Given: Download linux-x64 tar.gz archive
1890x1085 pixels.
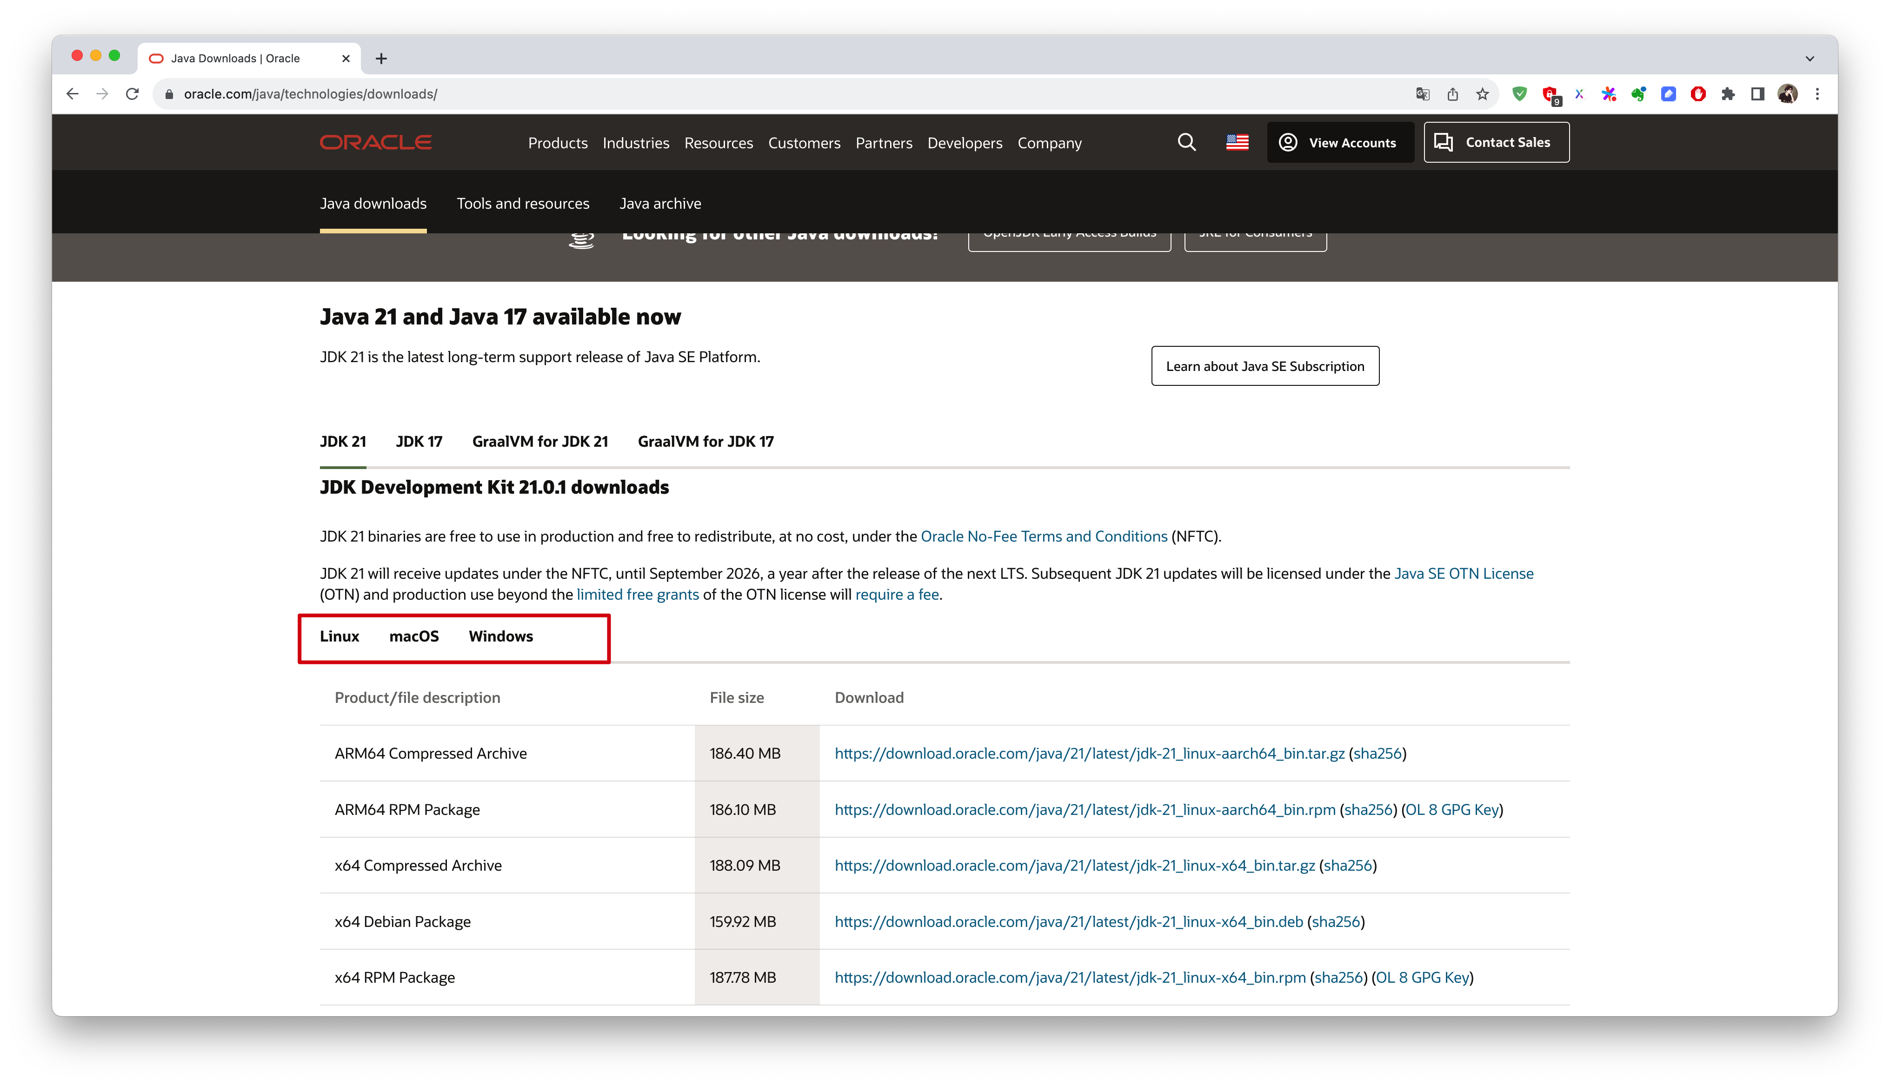Looking at the screenshot, I should (1075, 865).
